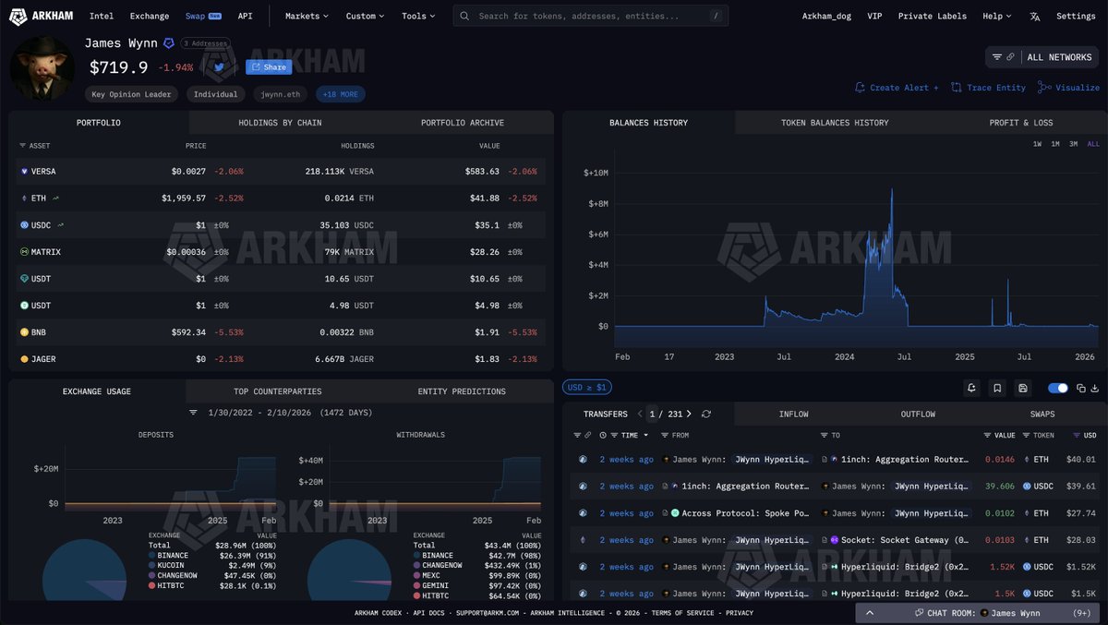Open the INFLOW tab

click(793, 415)
